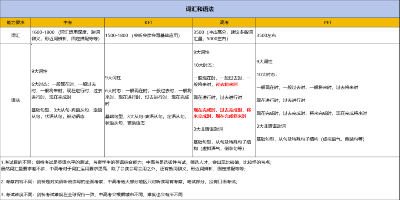400x200 pixels.
Task: Click the line starting 虽然词汇量要求差不多
Action: [x=123, y=169]
